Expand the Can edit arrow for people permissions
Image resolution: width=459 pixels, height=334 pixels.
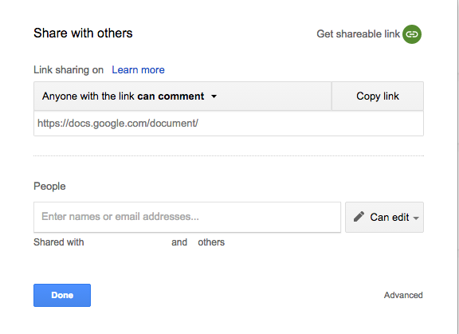pos(416,218)
